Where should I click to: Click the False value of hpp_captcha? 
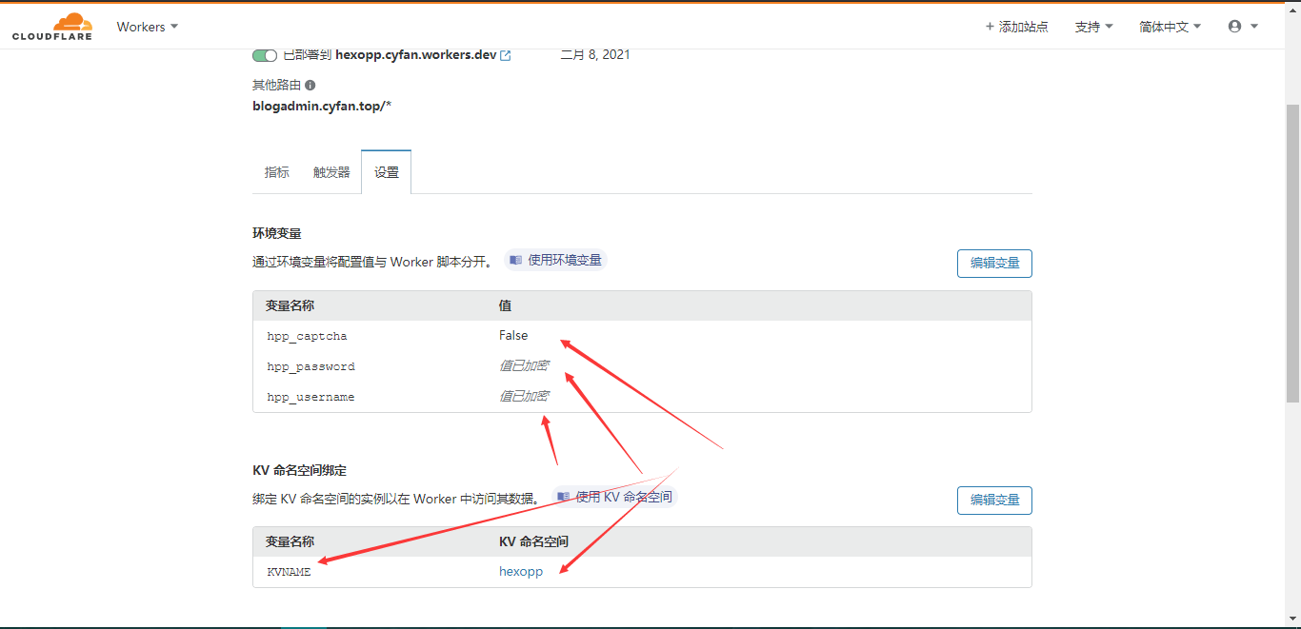[x=513, y=335]
